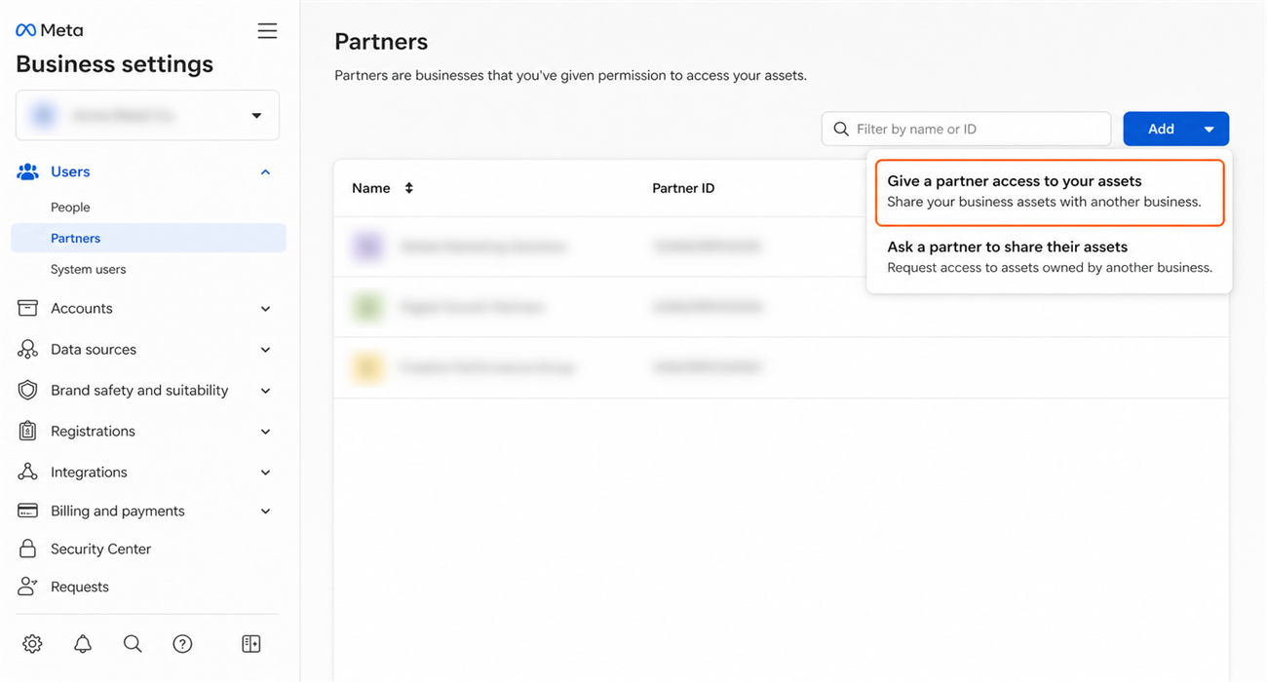This screenshot has height=682, width=1267.
Task: Click the Users section label
Action: [70, 171]
